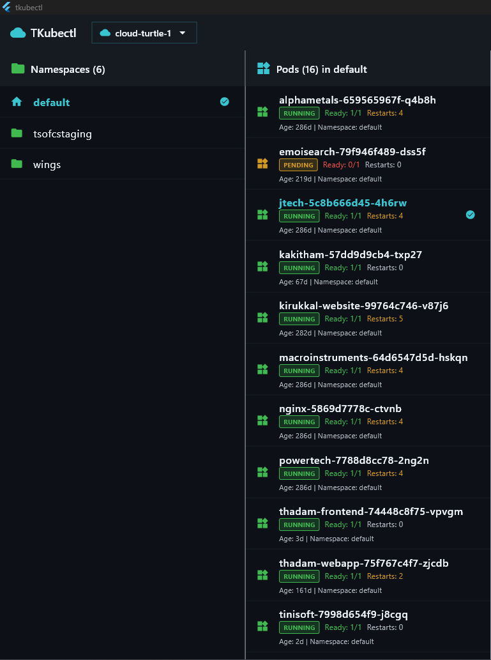Click the PENDING status badge on emoisearch
491x660 pixels.
298,164
